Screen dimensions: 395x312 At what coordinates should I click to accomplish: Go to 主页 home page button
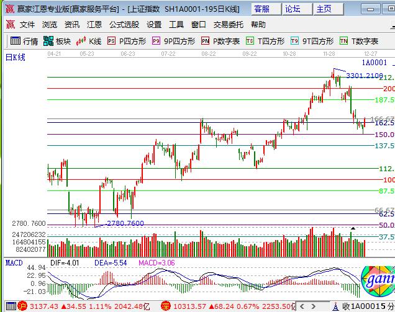[x=324, y=9]
